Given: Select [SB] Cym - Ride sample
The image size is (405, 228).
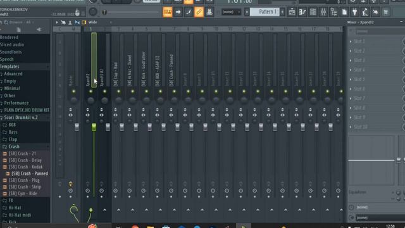Looking at the screenshot, I should point(23,194).
